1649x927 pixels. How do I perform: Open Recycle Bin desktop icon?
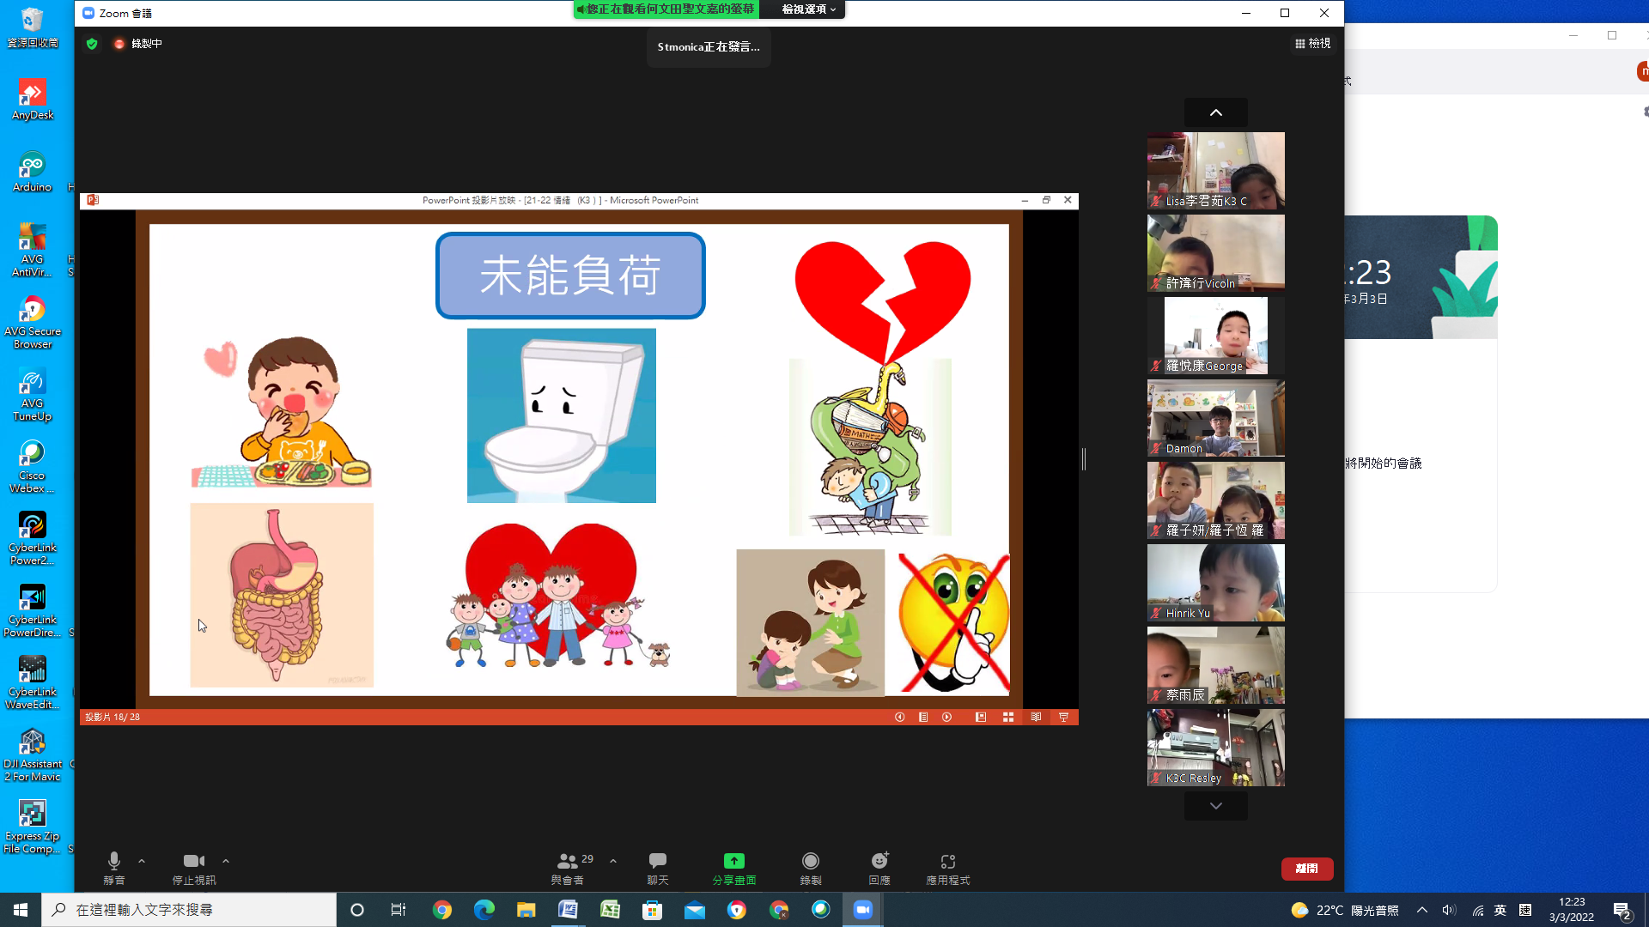pyautogui.click(x=33, y=28)
